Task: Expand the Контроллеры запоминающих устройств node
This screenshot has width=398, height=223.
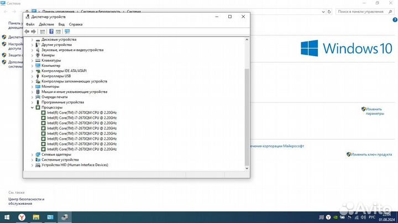Action: pos(32,81)
